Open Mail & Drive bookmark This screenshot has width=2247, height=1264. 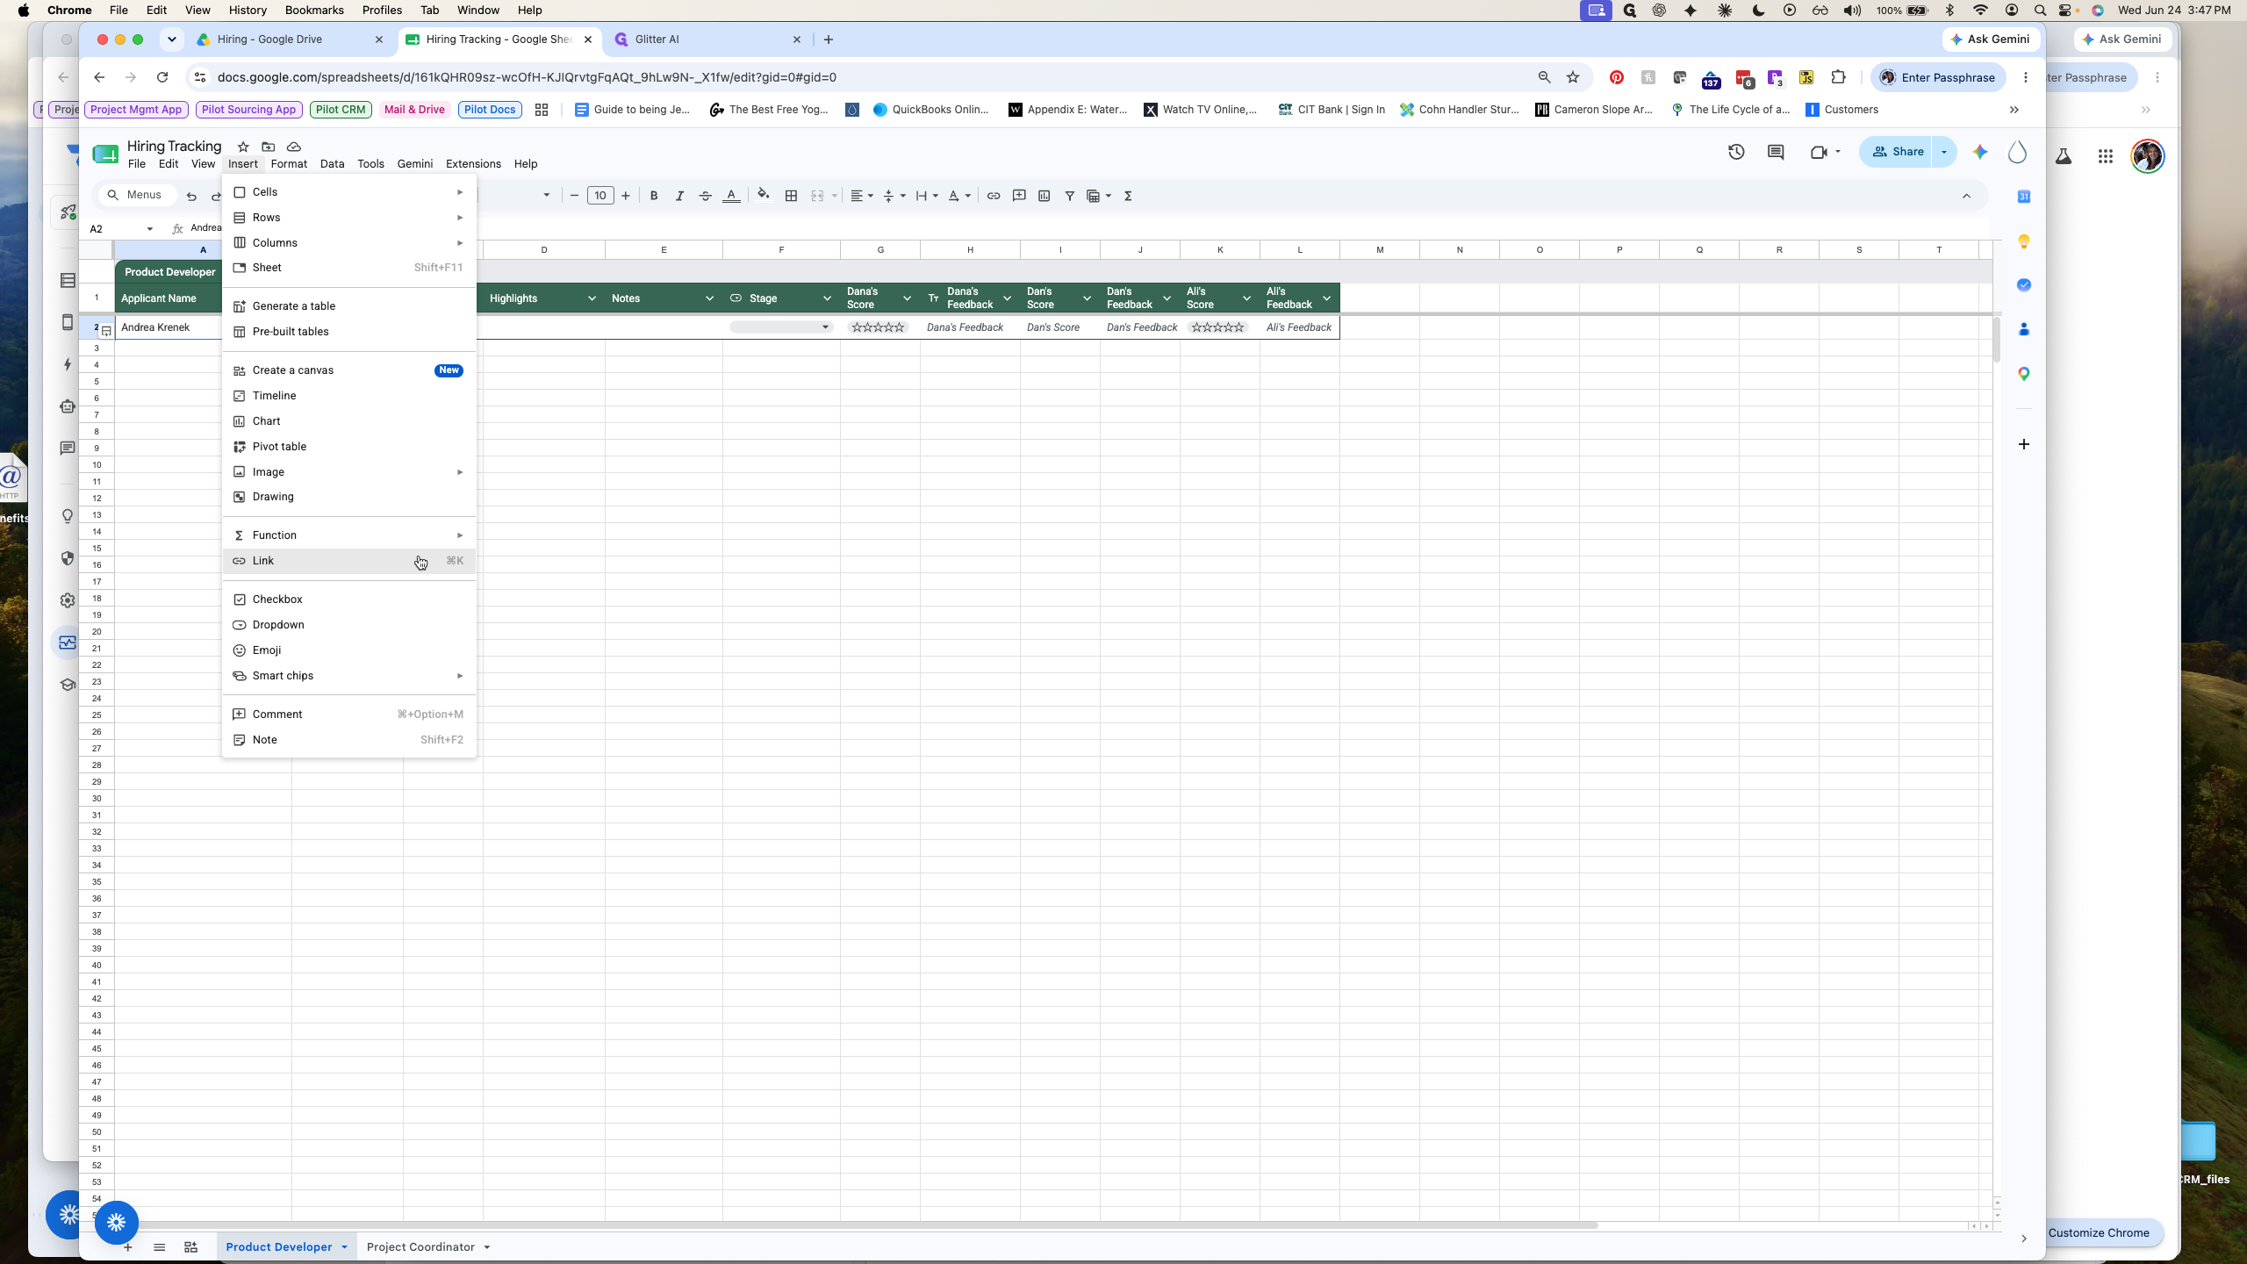[414, 110]
